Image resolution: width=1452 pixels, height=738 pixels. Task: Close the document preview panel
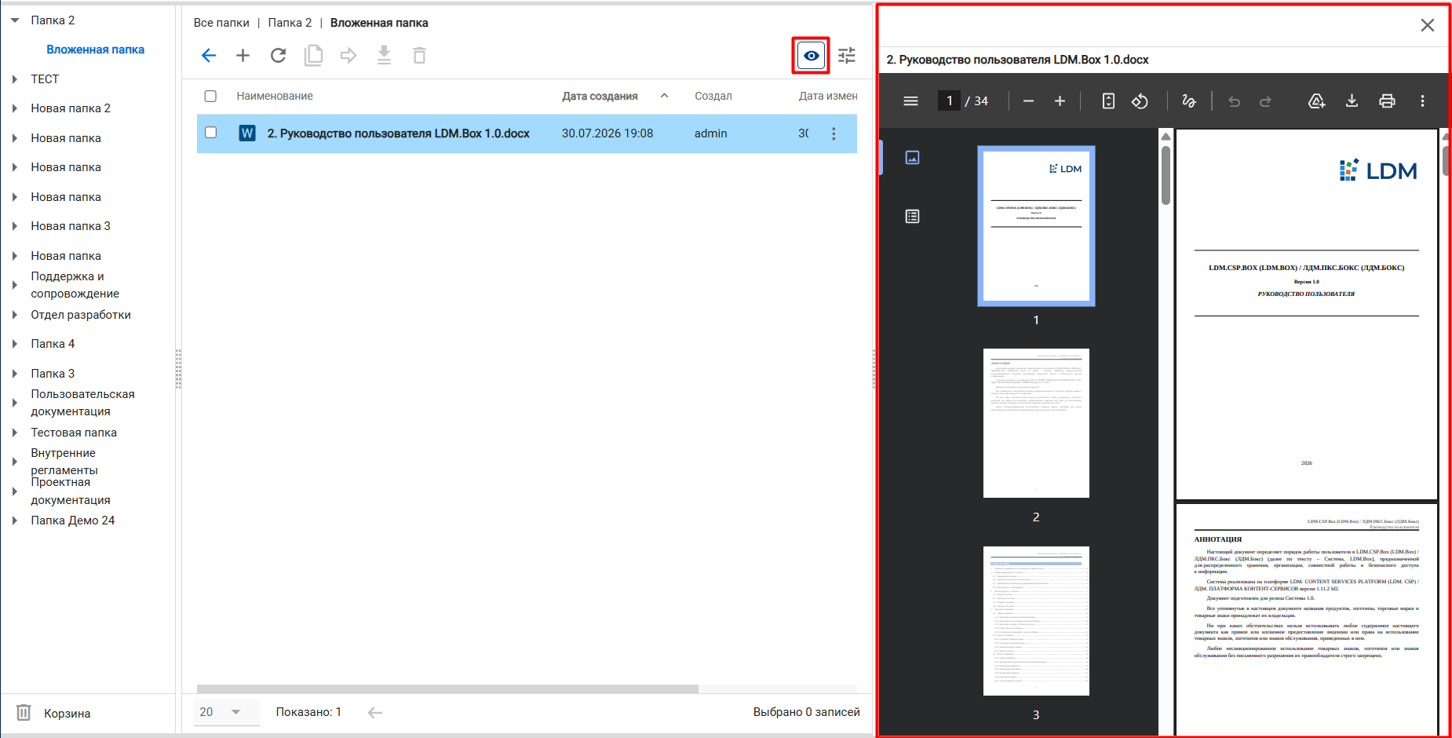click(x=1428, y=25)
